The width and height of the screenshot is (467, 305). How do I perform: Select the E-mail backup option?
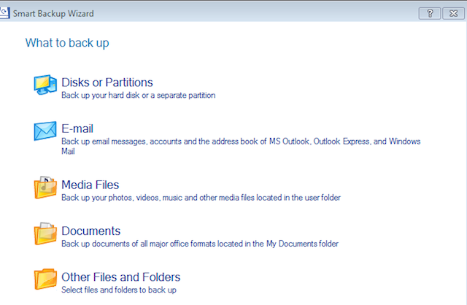(77, 128)
